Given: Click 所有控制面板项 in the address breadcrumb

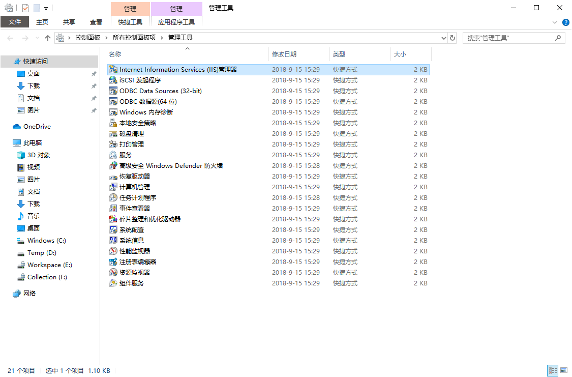Looking at the screenshot, I should point(134,38).
